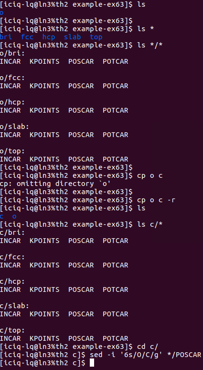Click the blue 'o' beside 'c' in ls output

[x=15, y=216]
